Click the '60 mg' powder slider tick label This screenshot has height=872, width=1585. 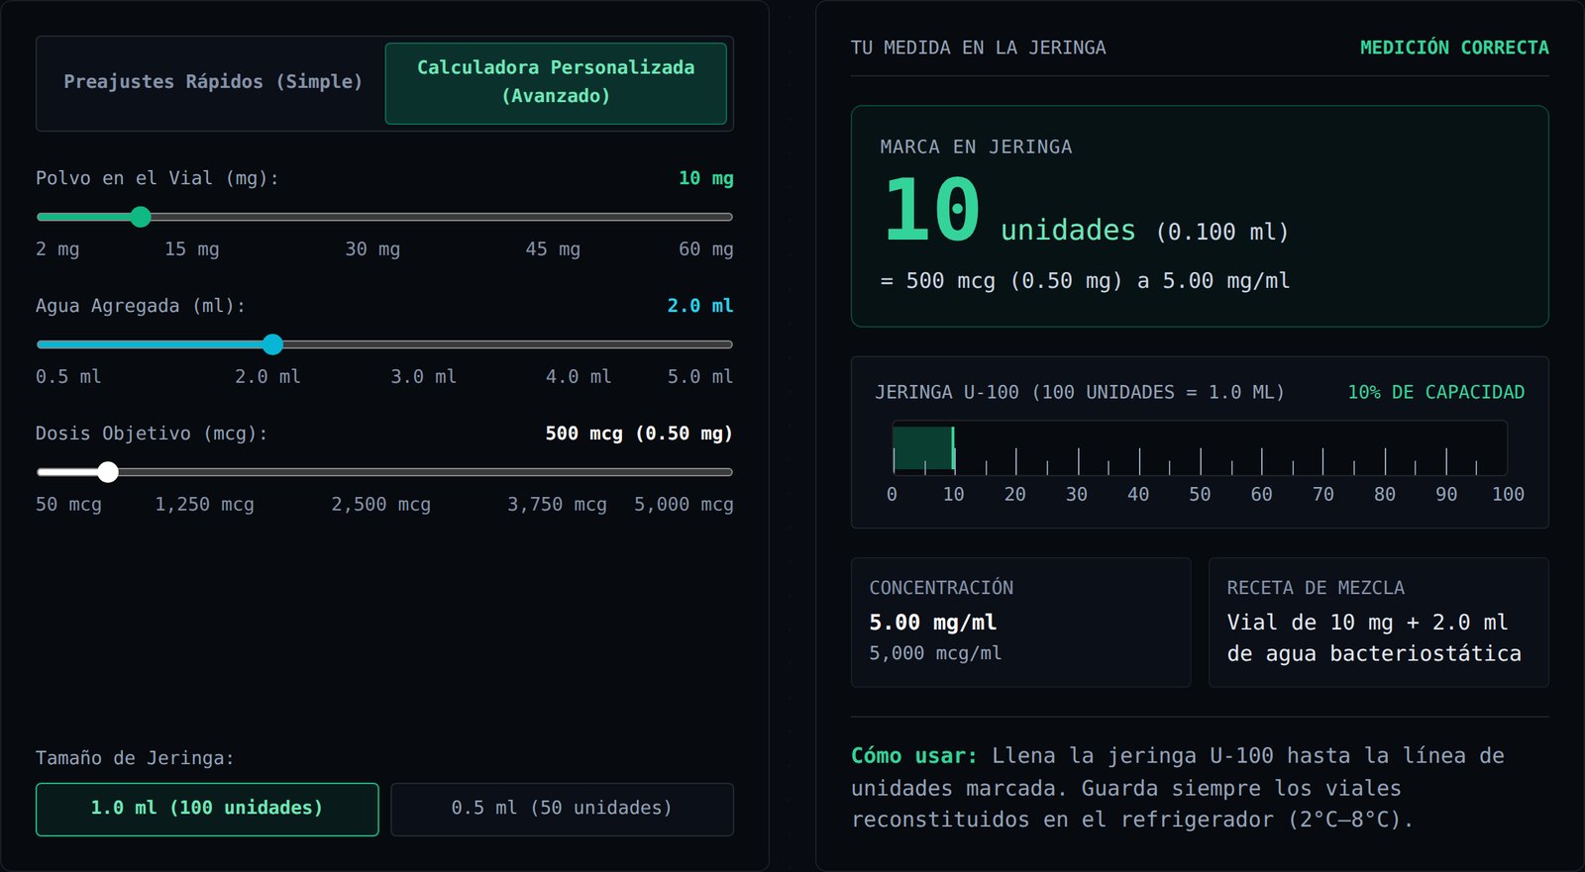tap(705, 249)
